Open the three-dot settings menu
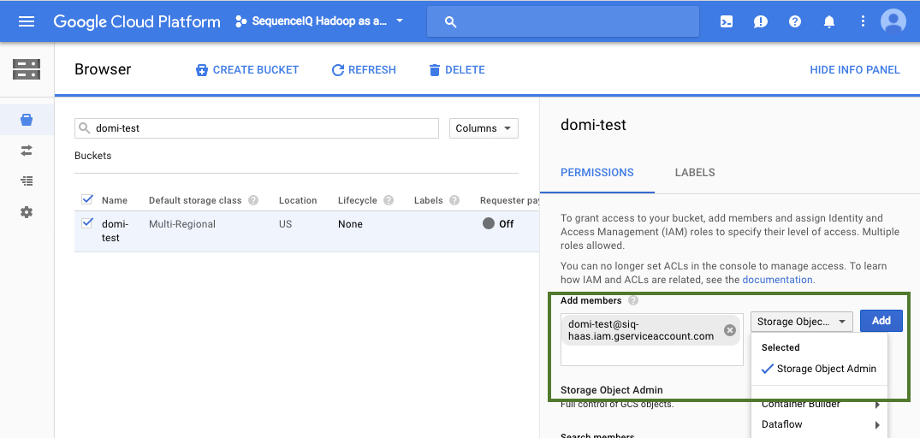The height and width of the screenshot is (438, 920). [x=862, y=21]
